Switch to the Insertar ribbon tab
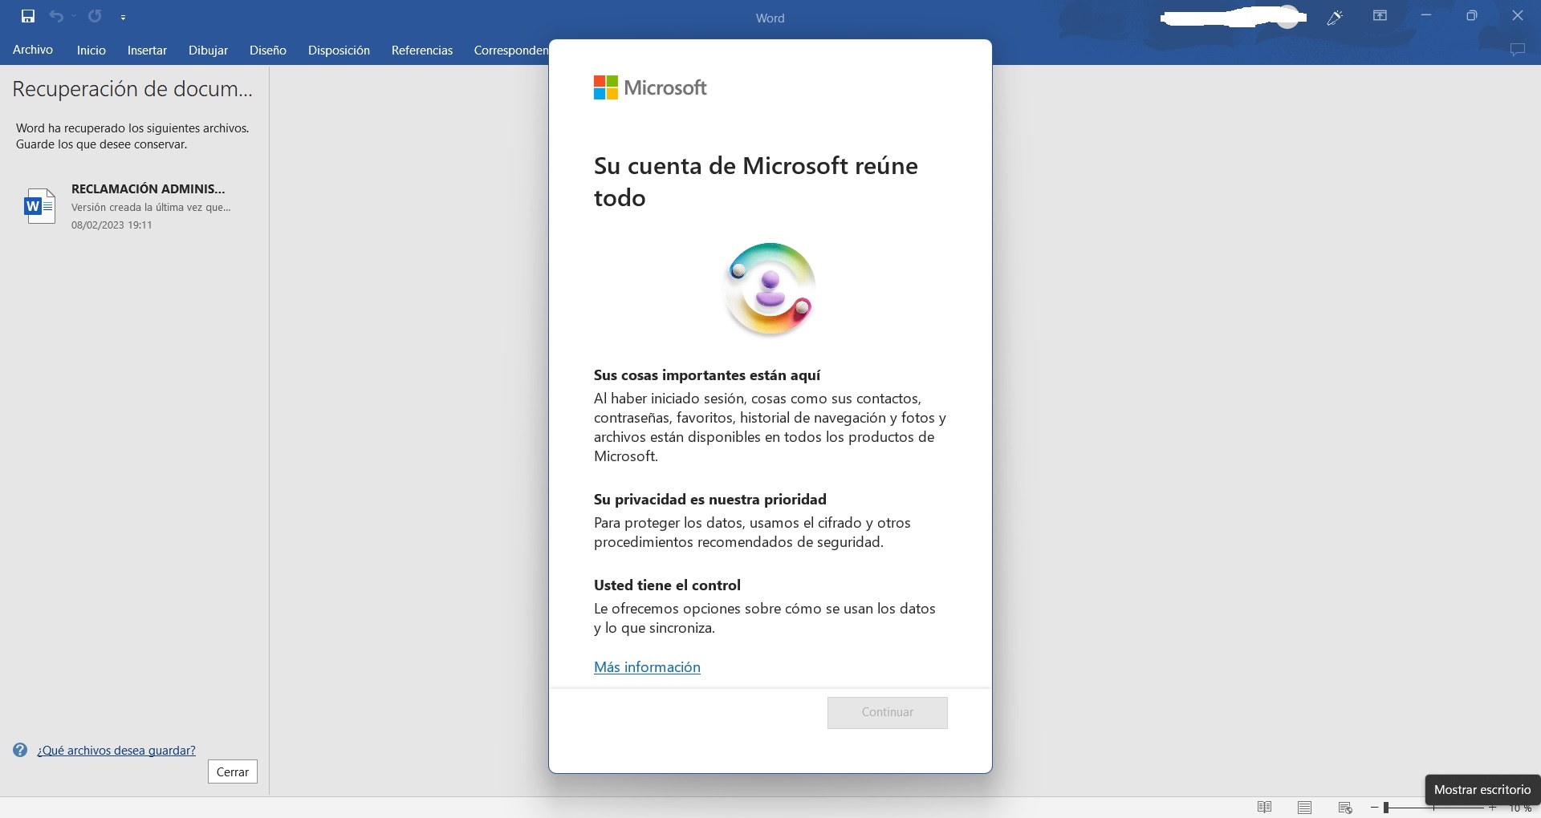Screen dimensions: 1541x818 pyautogui.click(x=147, y=50)
